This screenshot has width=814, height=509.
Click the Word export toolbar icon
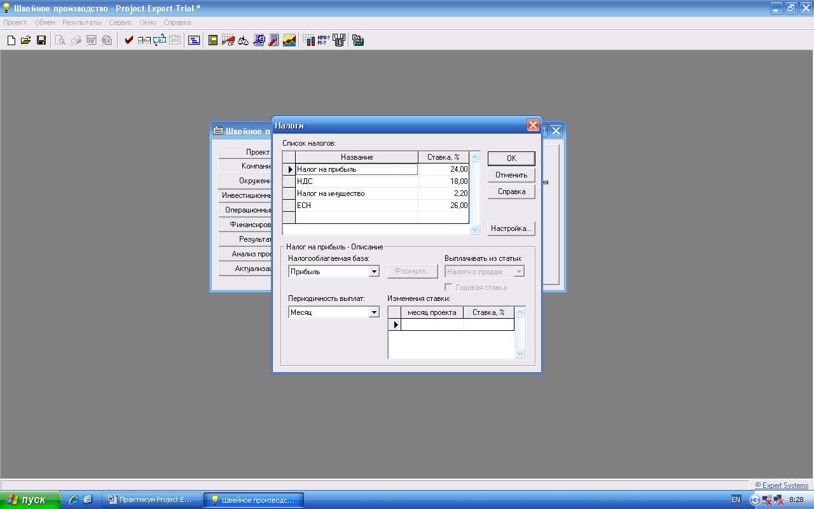[x=91, y=40]
